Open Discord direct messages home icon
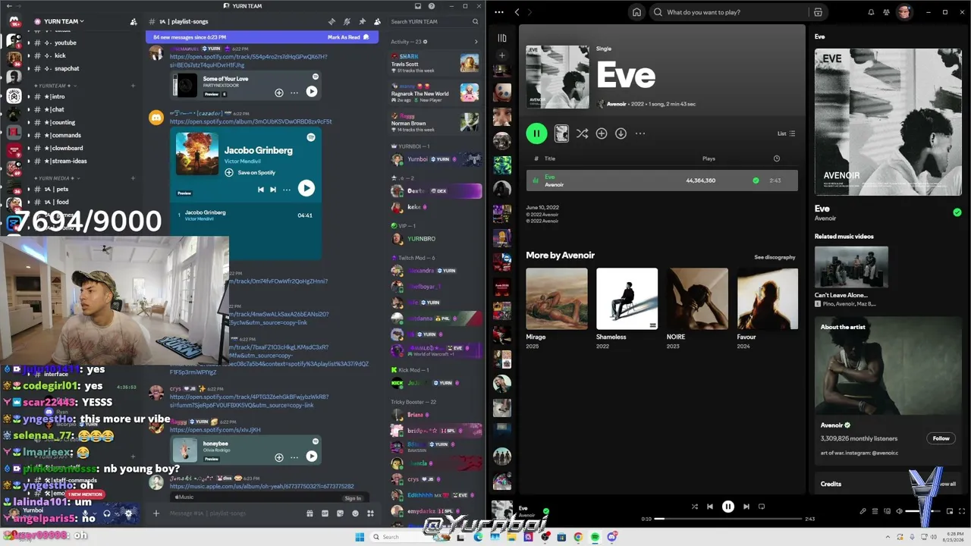 (14, 22)
